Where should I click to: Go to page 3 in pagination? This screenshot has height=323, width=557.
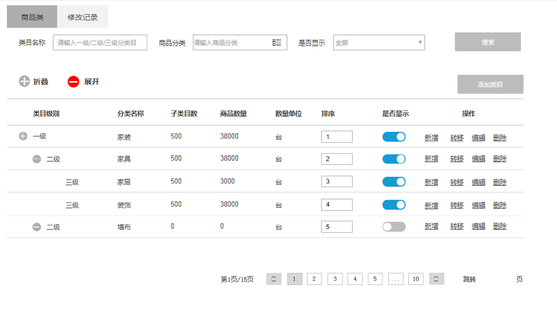pos(335,279)
